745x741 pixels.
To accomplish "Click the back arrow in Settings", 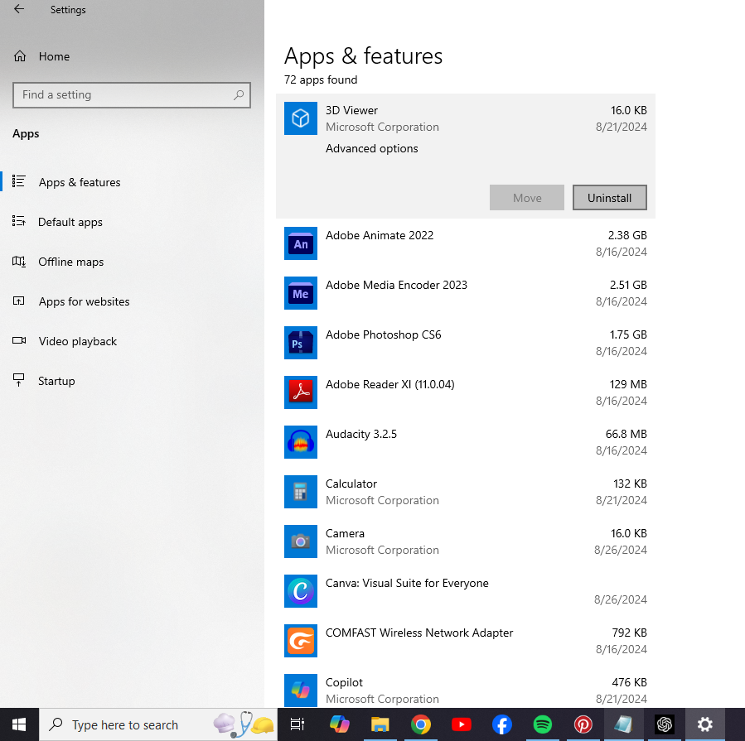I will [x=19, y=9].
